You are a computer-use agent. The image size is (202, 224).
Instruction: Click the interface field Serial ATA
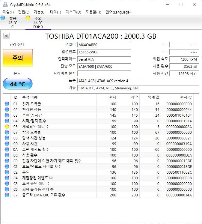pyautogui.click(x=104, y=59)
